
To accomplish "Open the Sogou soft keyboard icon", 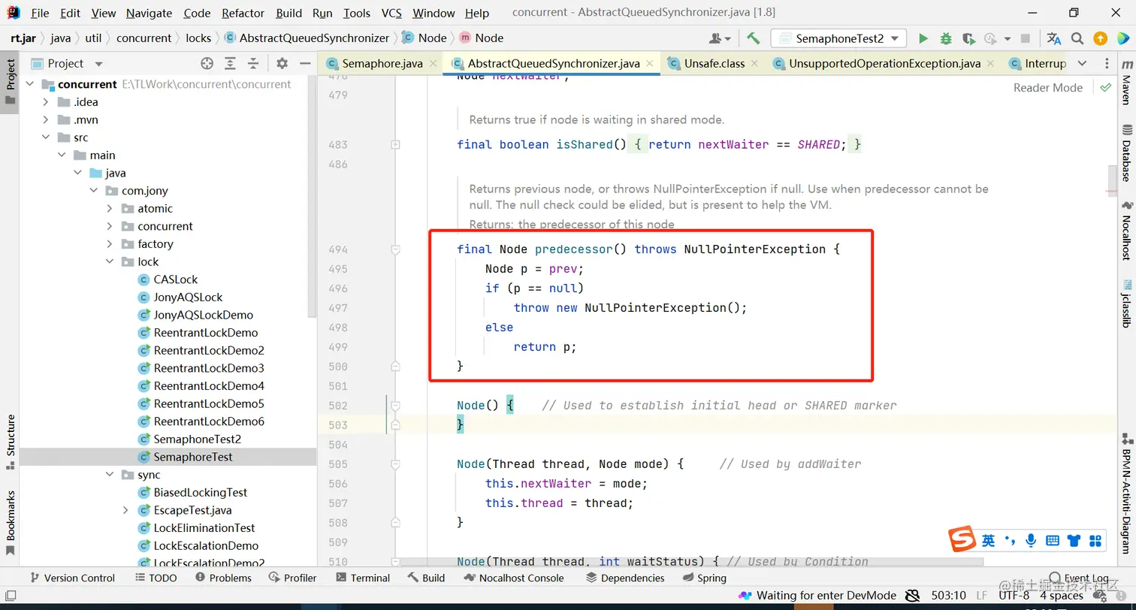I will point(1053,540).
